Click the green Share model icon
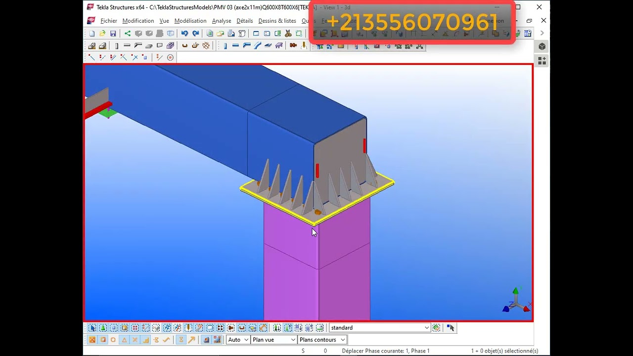The width and height of the screenshot is (633, 356). (x=128, y=34)
